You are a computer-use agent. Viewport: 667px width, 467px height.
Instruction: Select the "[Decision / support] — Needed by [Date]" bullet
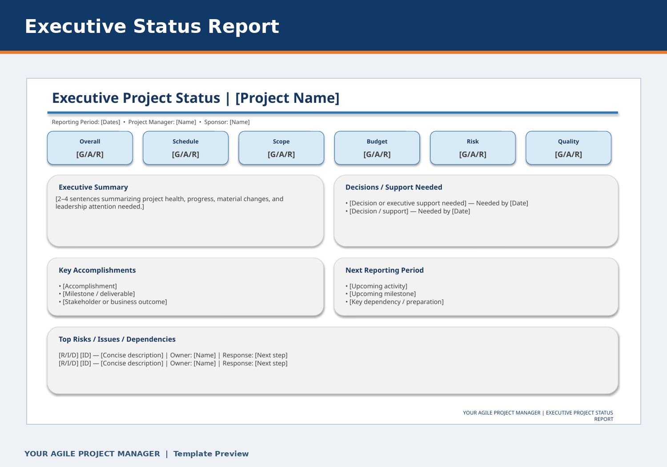tap(408, 211)
